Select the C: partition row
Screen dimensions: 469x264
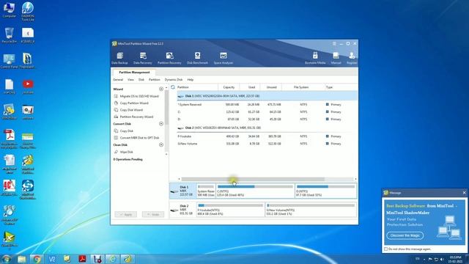point(267,112)
